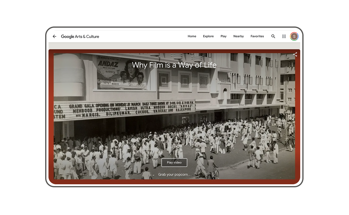349x215 pixels.
Task: Click the 'Grab your popcorn...' caption
Action: 174,175
